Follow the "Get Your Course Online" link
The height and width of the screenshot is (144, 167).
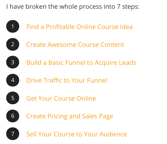[61, 98]
